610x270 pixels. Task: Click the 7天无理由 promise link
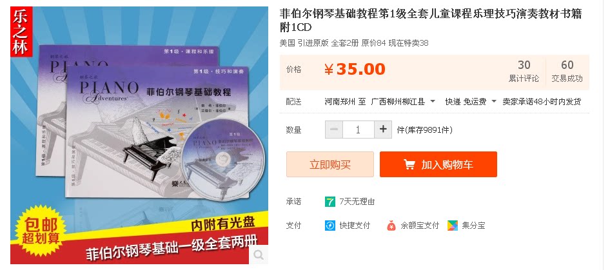[357, 202]
